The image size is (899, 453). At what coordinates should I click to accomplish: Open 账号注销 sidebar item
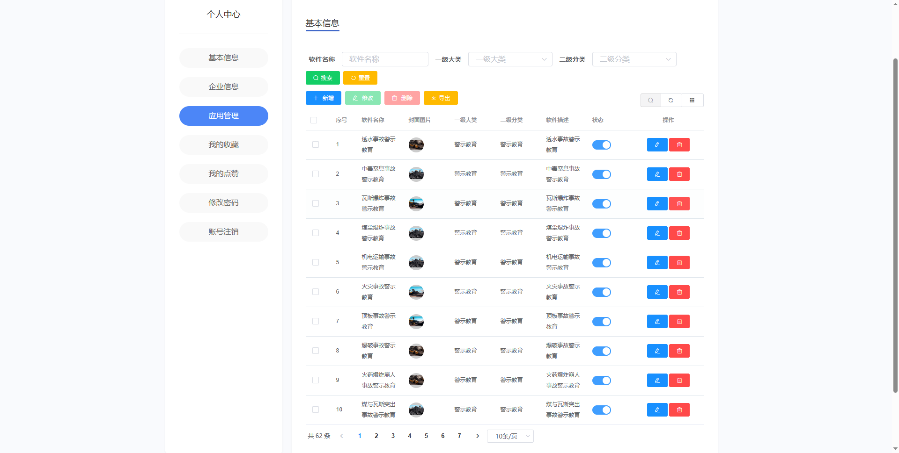[x=224, y=232]
